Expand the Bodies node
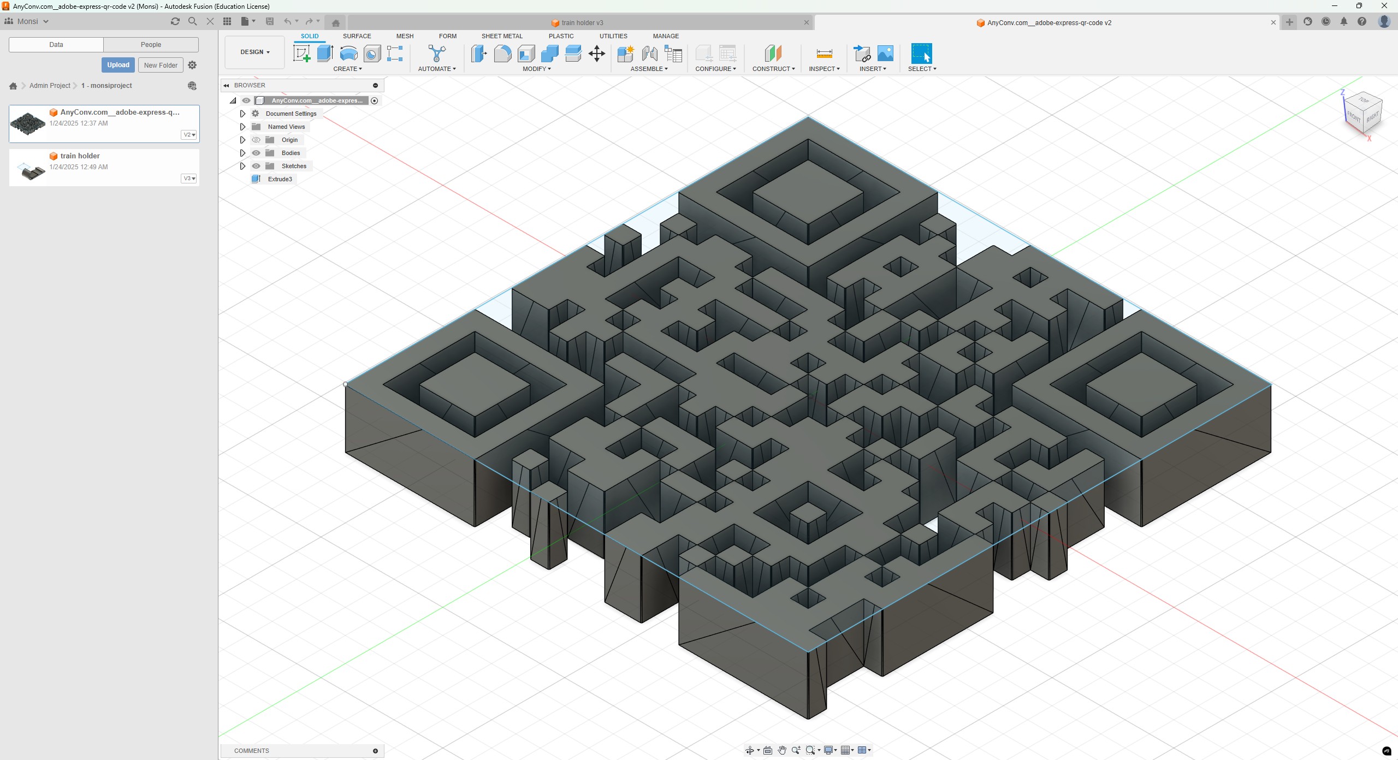This screenshot has height=760, width=1398. coord(242,153)
